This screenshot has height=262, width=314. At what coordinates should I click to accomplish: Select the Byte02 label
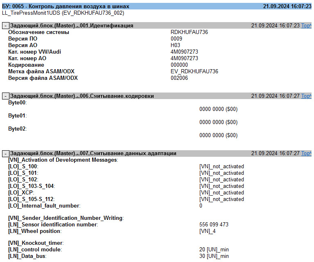[18, 129]
